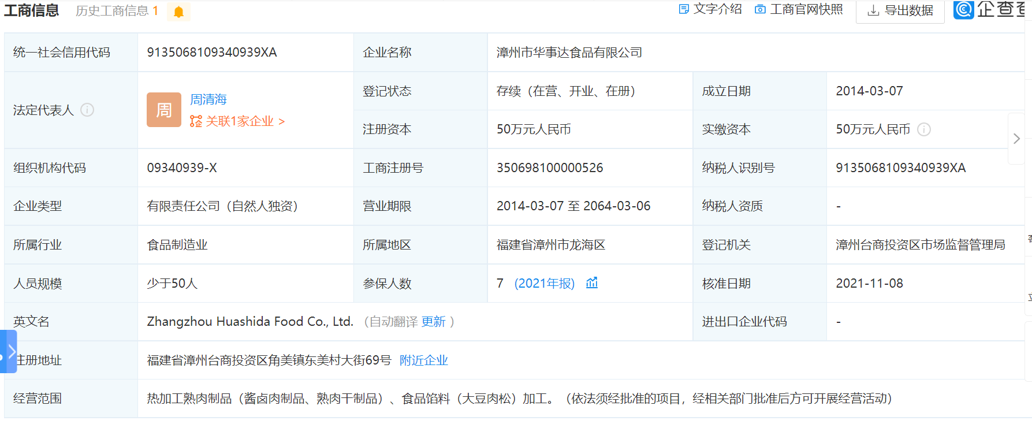1032x424 pixels.
Task: Click the 核准日期 label cell
Action: (759, 284)
